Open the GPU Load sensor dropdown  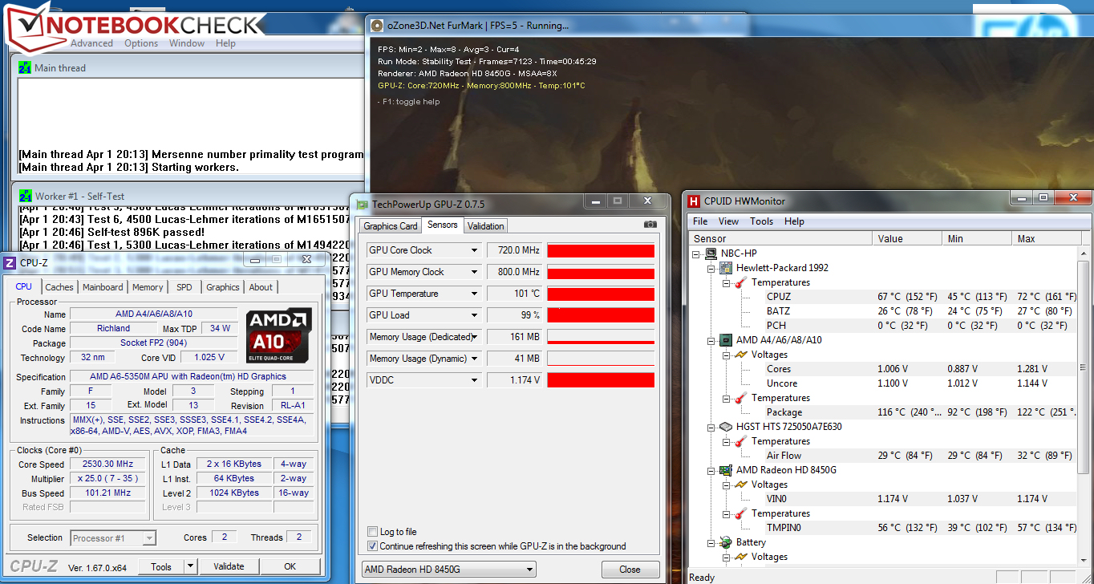(475, 315)
